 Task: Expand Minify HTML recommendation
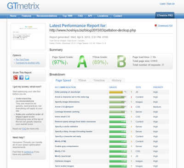pyautogui.click(x=61, y=141)
